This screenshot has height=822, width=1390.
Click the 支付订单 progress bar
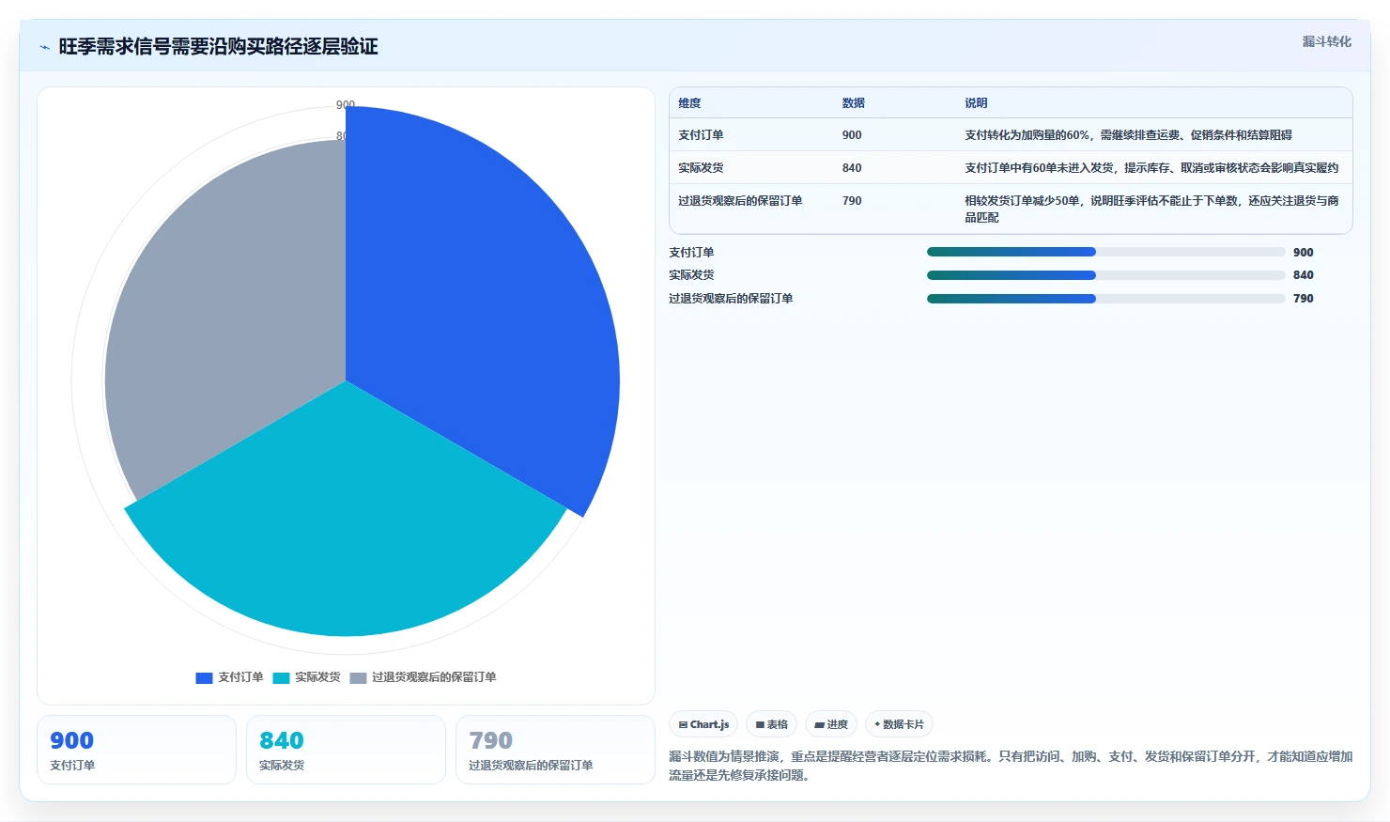point(1105,252)
